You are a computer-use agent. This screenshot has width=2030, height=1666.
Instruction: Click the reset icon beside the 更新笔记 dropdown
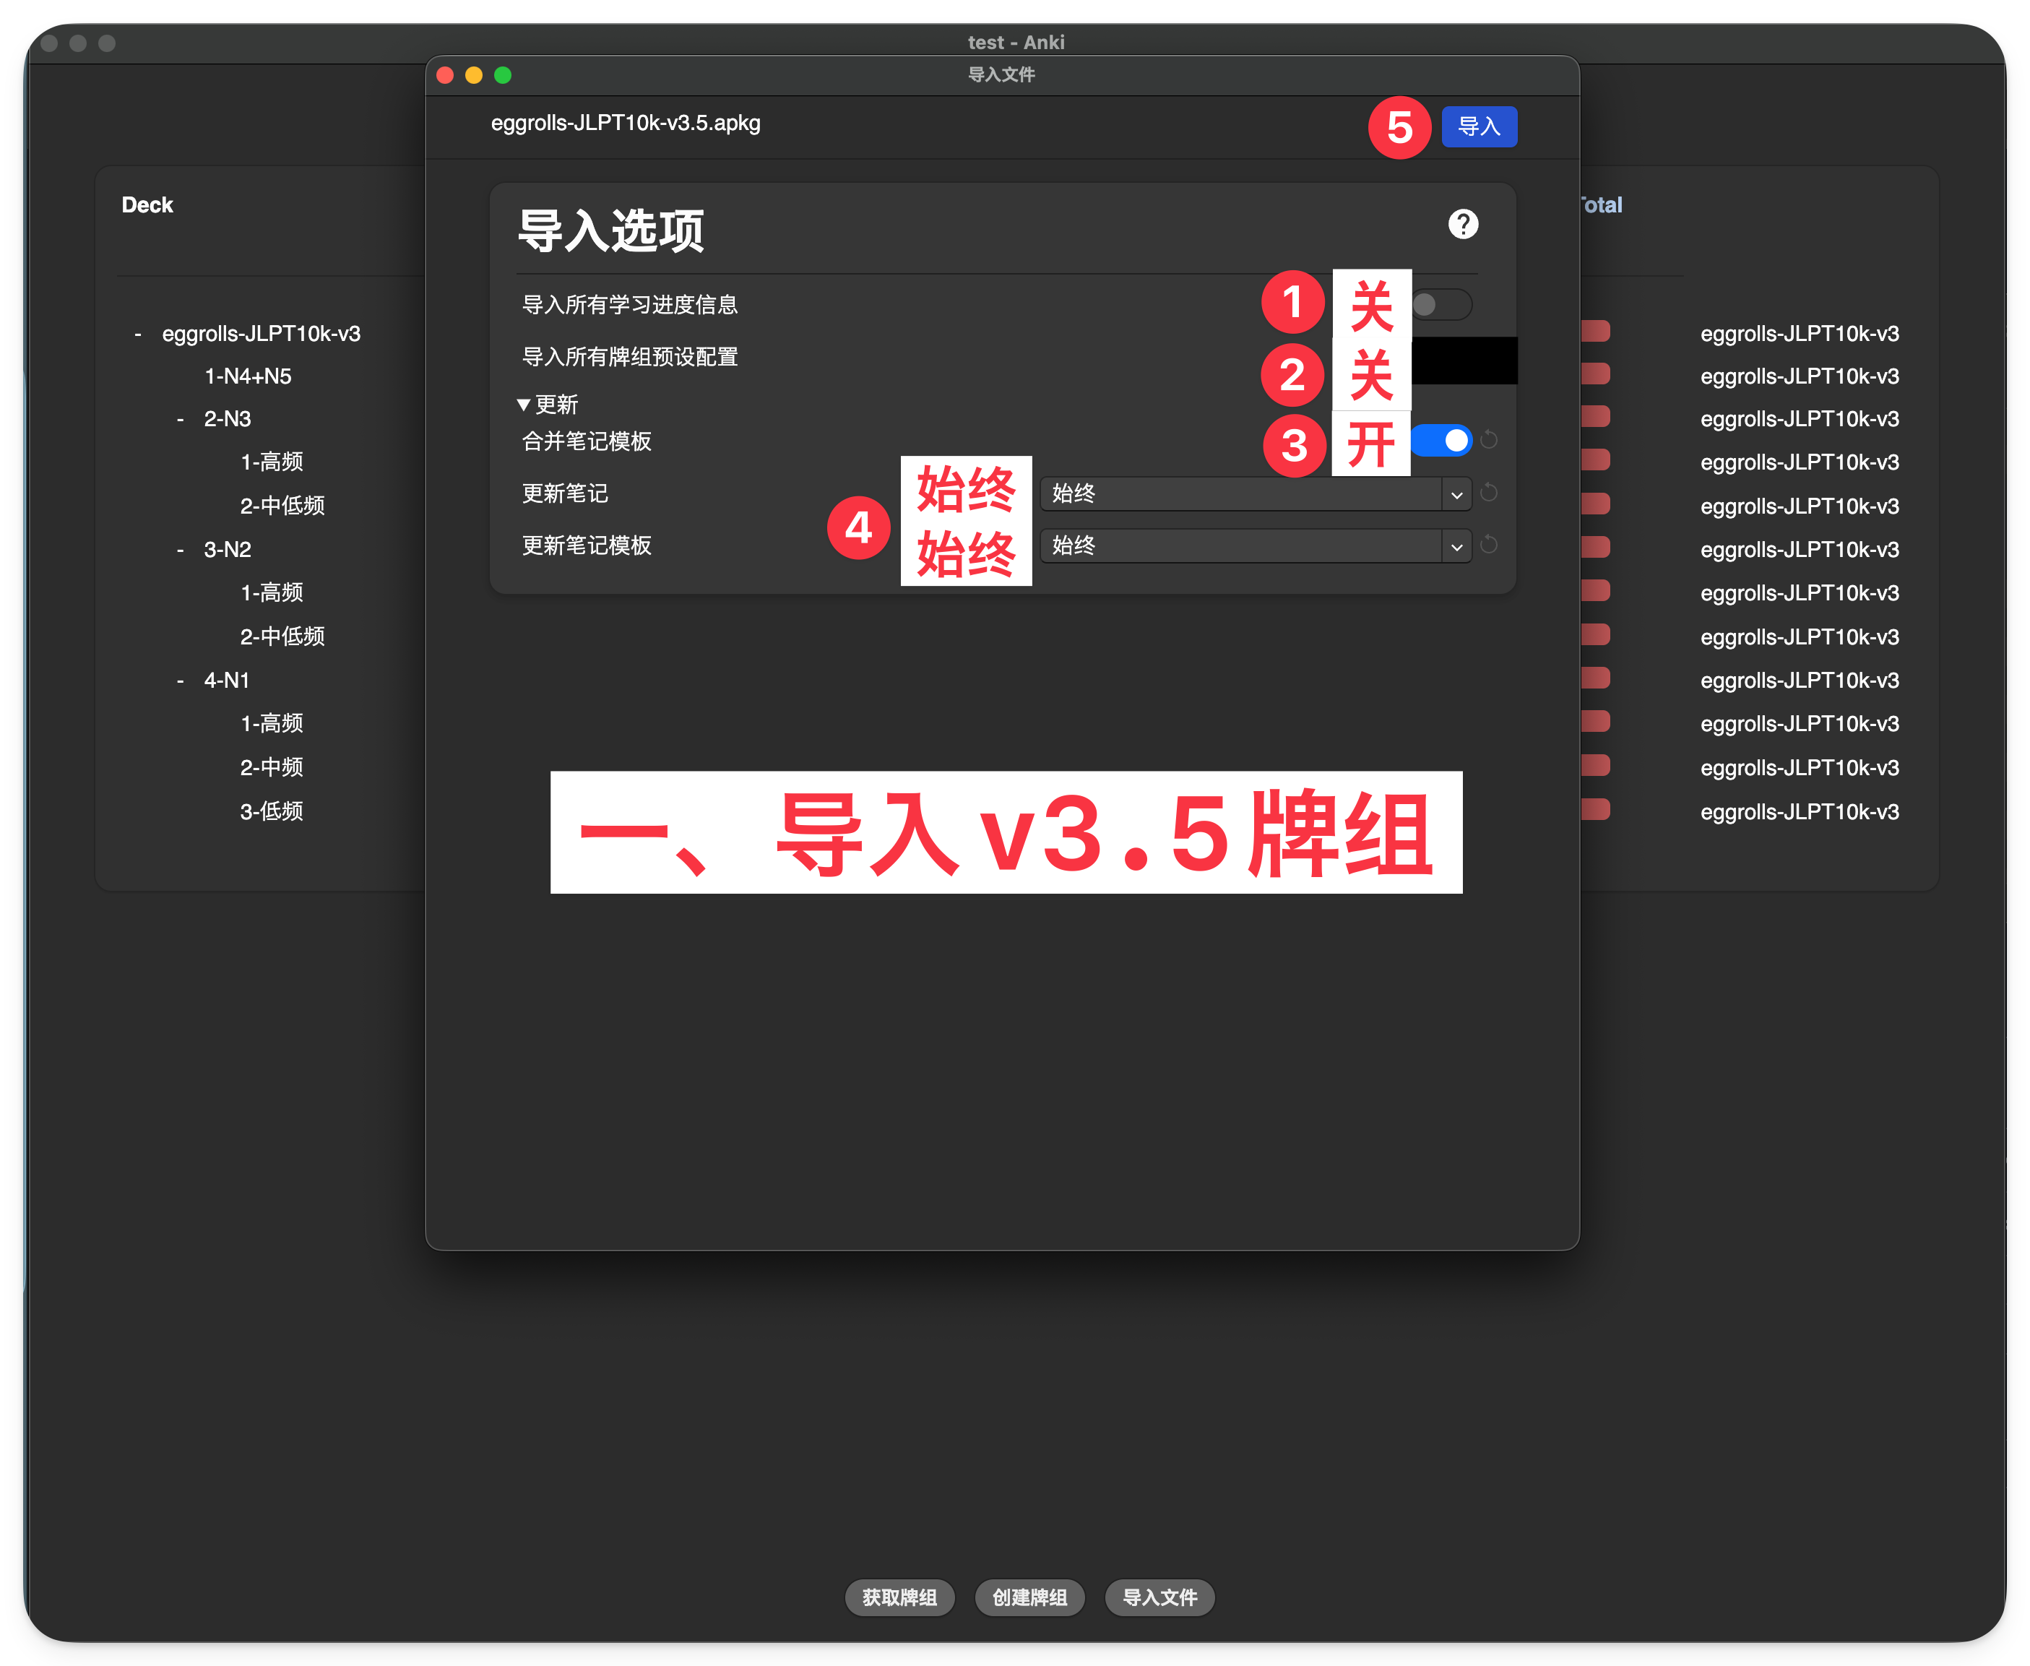pos(1489,492)
